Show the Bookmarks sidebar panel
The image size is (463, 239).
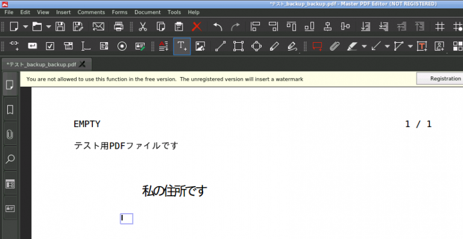[10, 110]
